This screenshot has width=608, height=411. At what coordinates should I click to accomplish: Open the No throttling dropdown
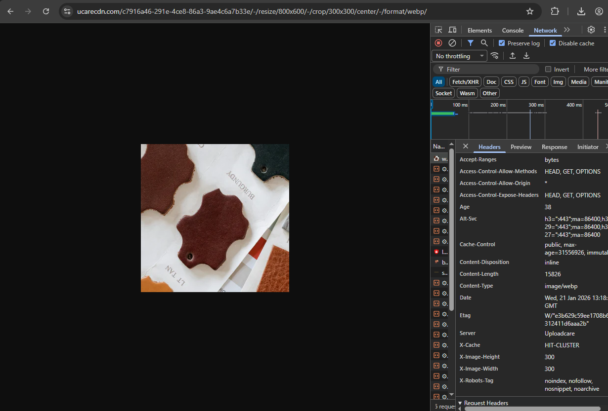tap(459, 56)
